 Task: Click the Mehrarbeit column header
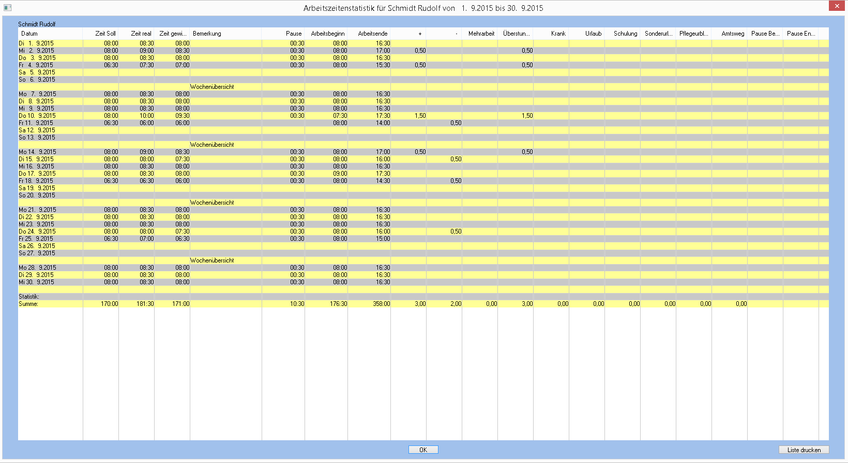481,34
